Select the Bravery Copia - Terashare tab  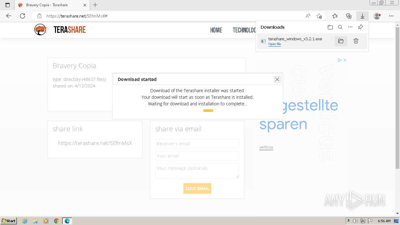pyautogui.click(x=52, y=5)
